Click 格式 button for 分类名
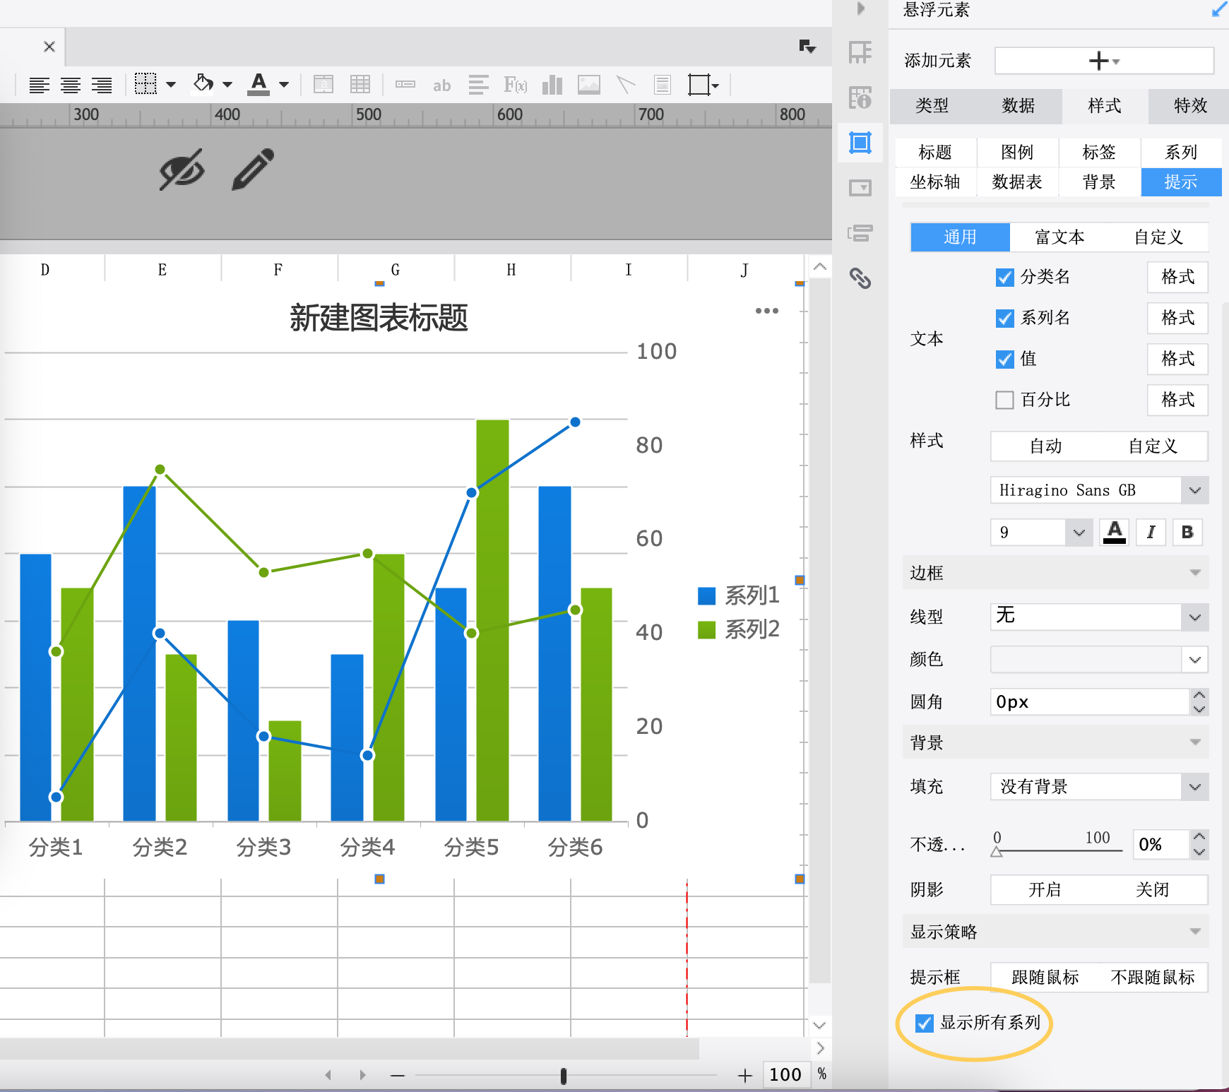The image size is (1229, 1092). point(1177,277)
